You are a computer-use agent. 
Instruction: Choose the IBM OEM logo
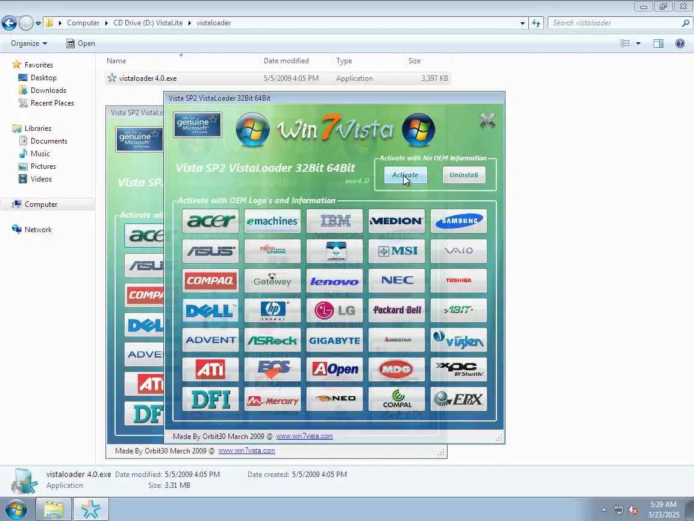(334, 221)
